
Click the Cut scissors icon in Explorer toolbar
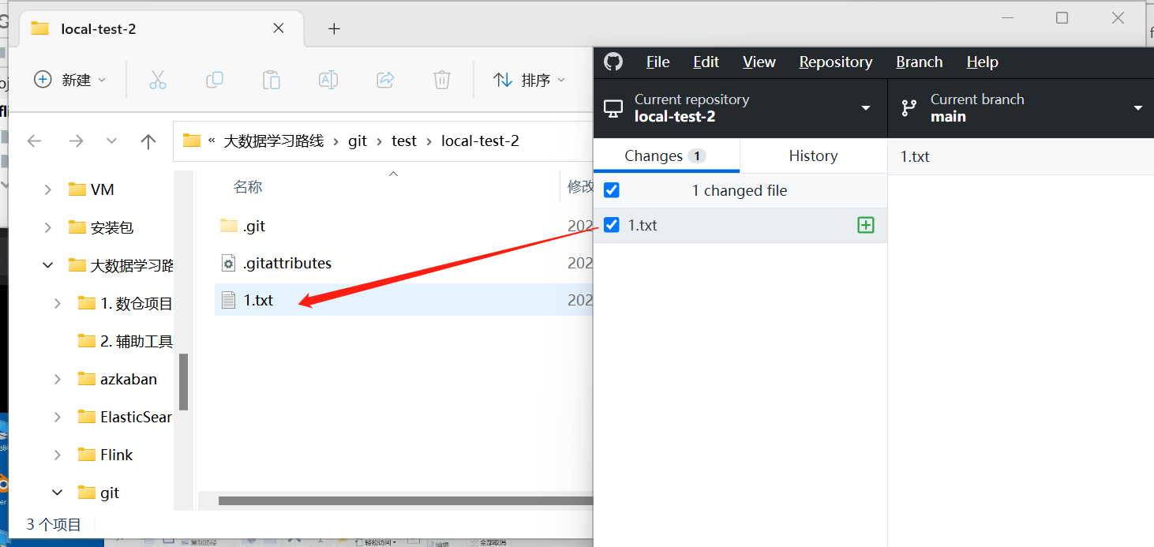[158, 80]
